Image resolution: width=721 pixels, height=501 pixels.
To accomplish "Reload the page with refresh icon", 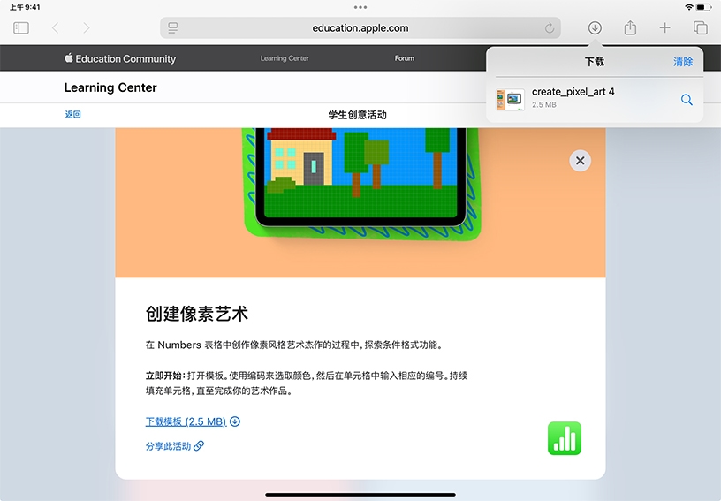I will [x=550, y=28].
